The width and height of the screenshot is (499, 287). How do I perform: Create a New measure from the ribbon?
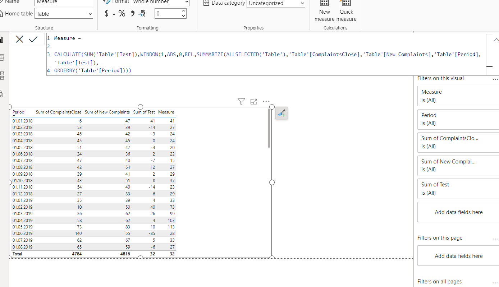coord(324,11)
